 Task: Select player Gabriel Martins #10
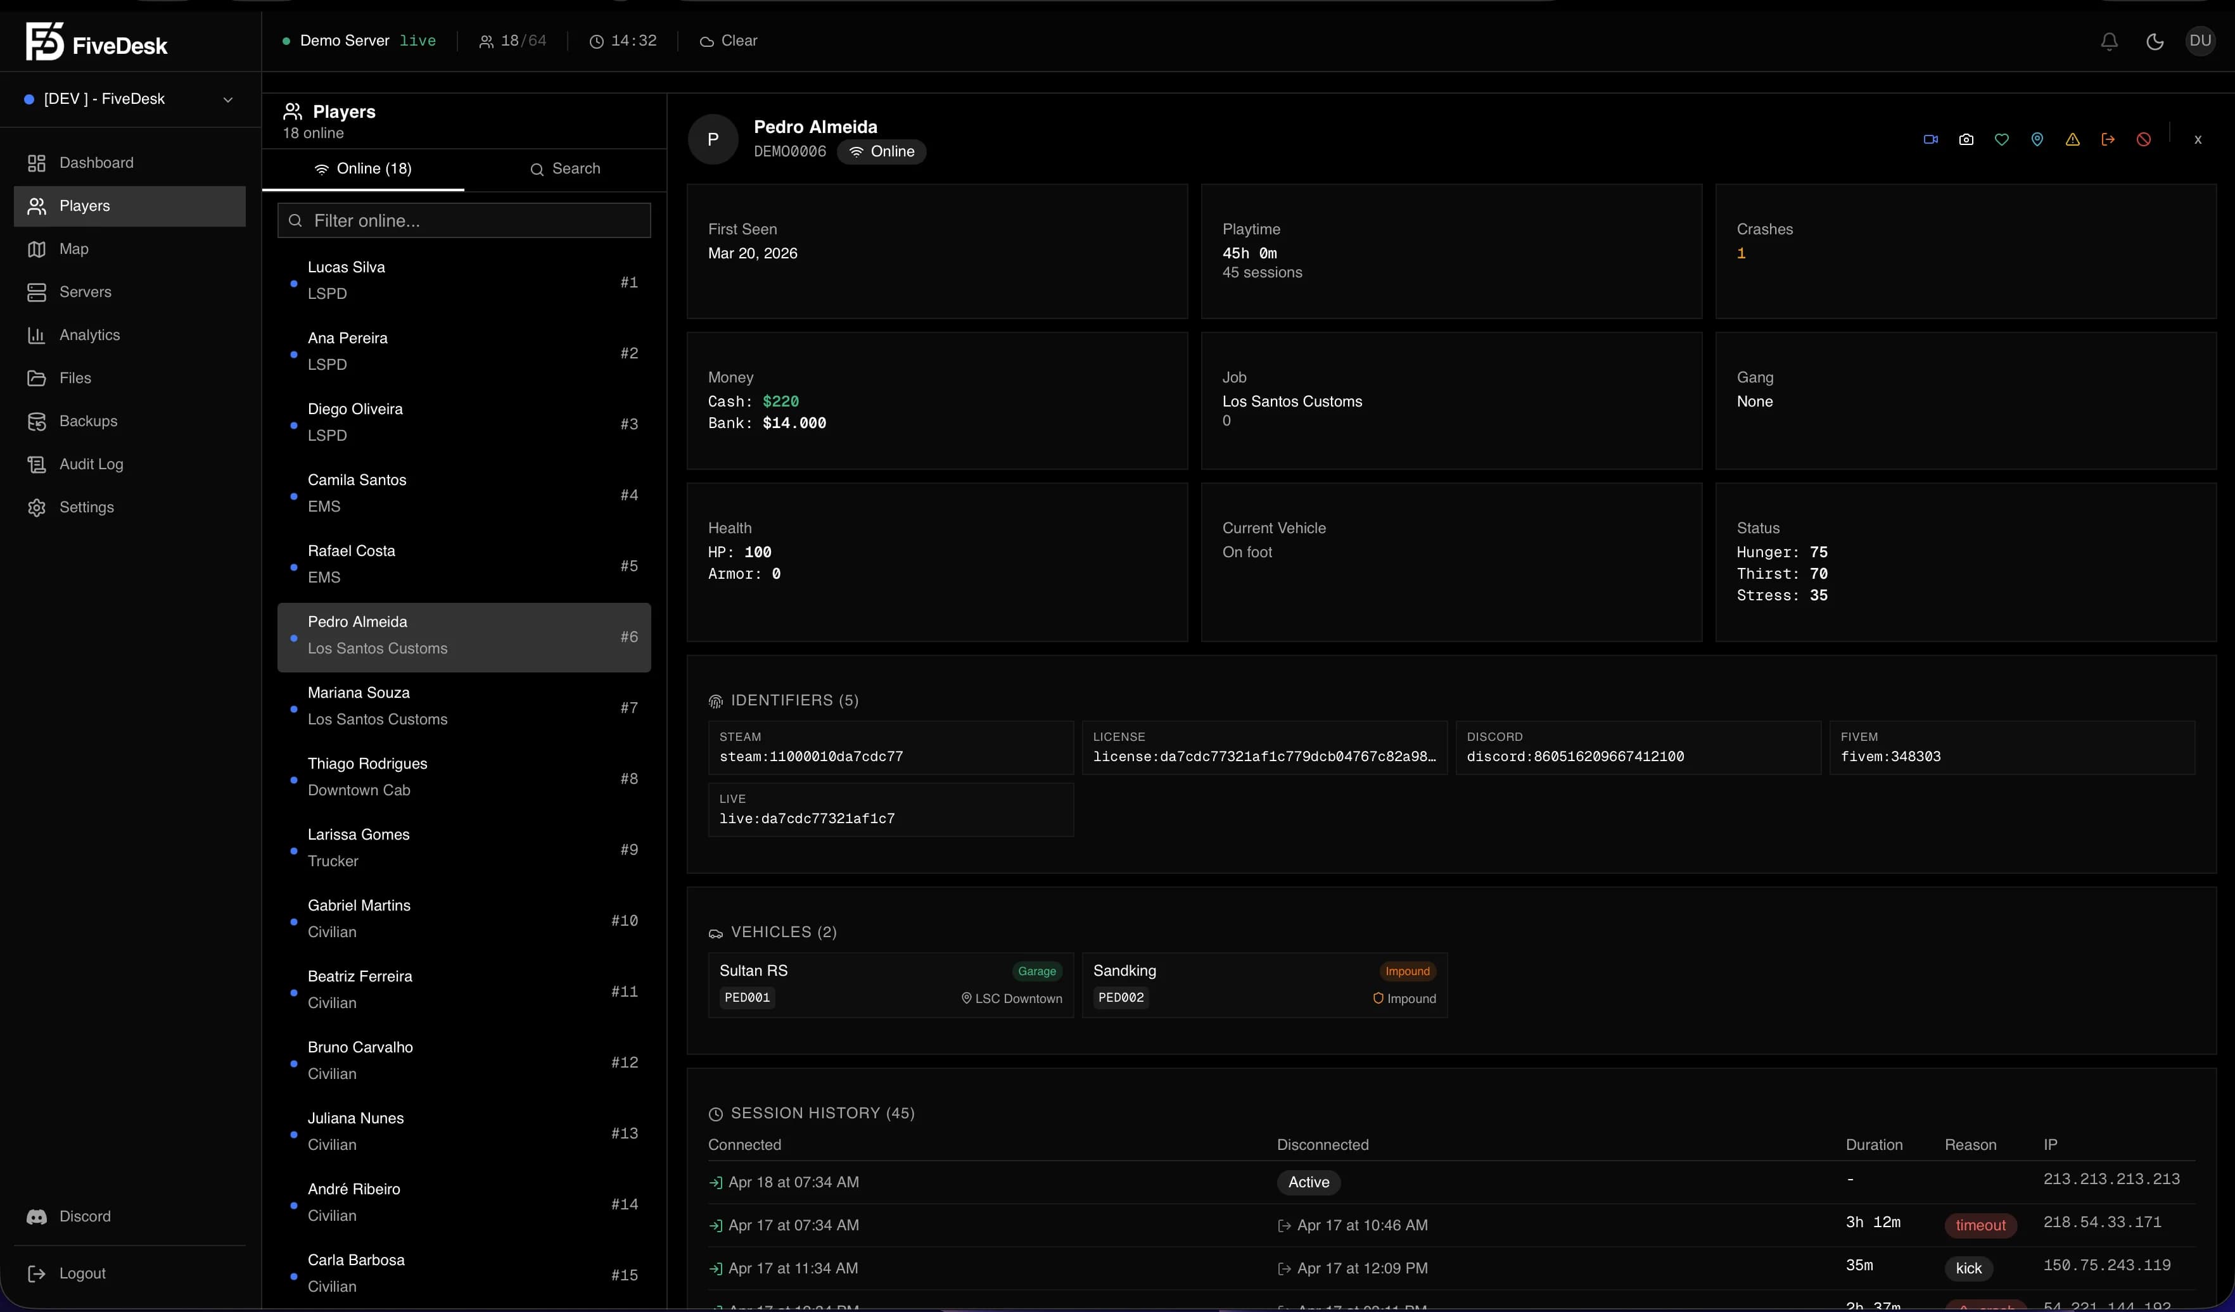(464, 920)
